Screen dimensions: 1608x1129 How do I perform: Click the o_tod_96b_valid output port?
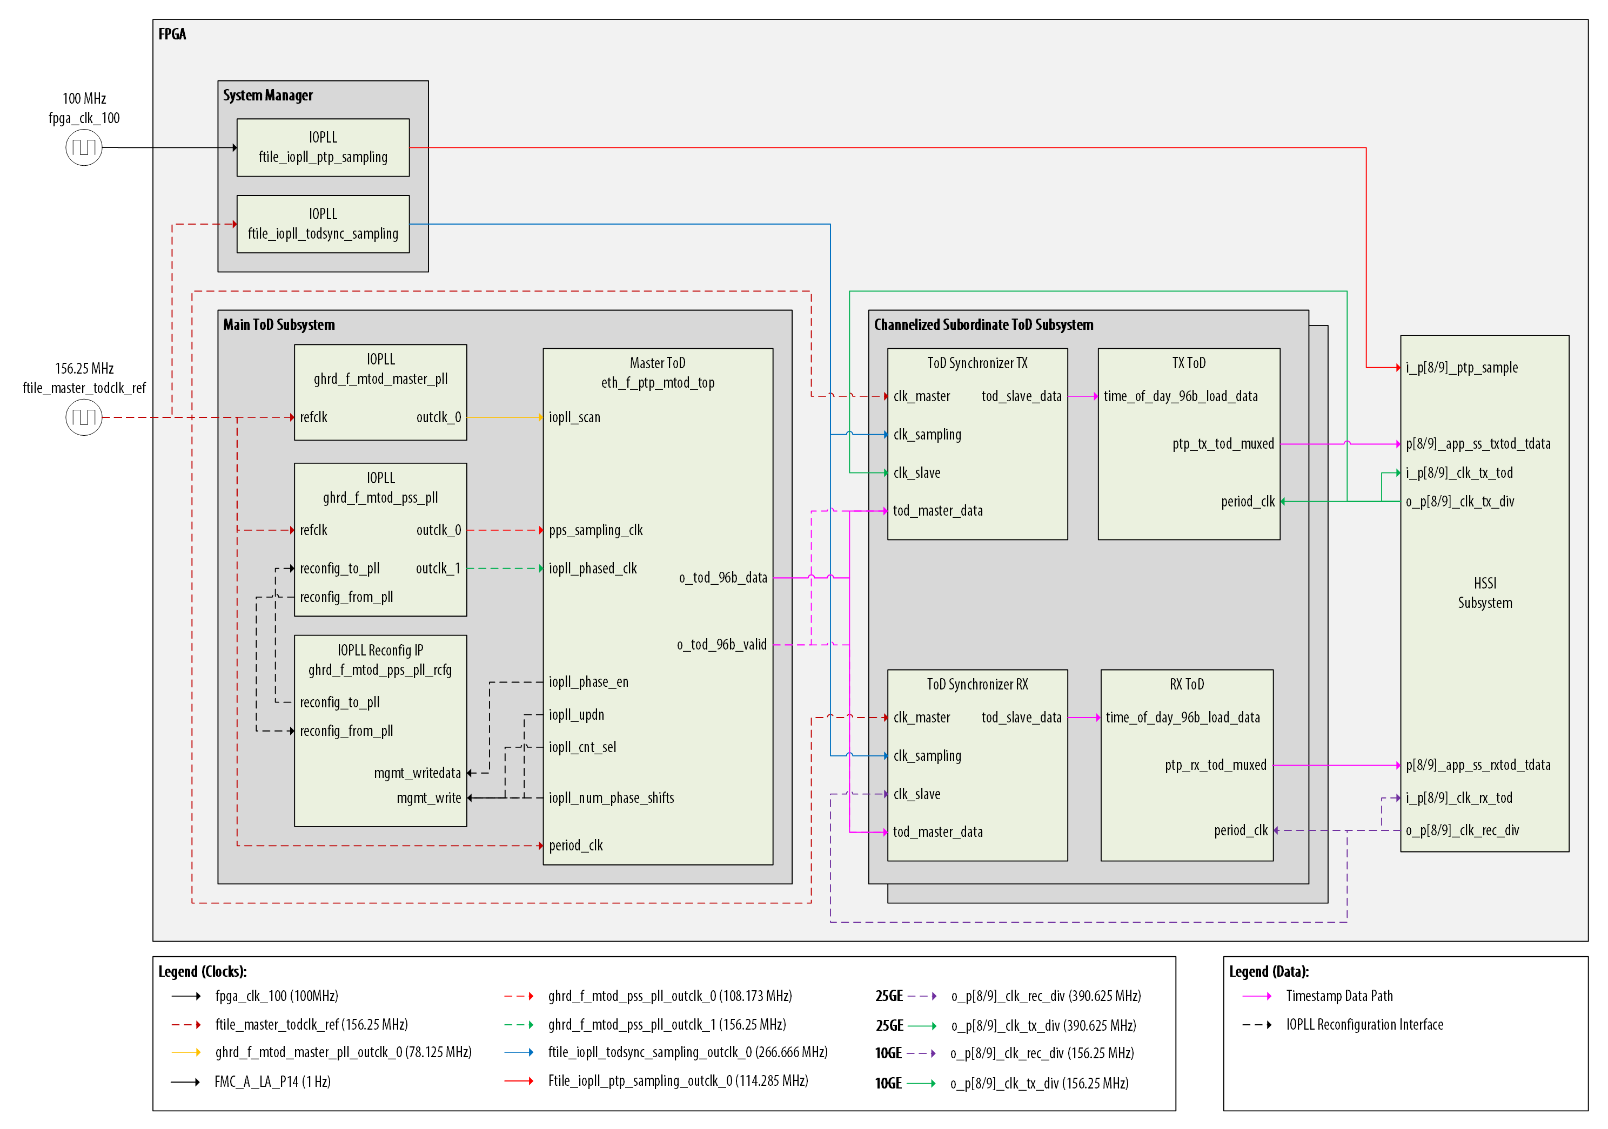tap(721, 645)
